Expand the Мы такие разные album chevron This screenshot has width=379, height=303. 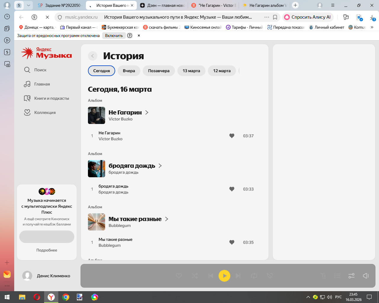167,219
